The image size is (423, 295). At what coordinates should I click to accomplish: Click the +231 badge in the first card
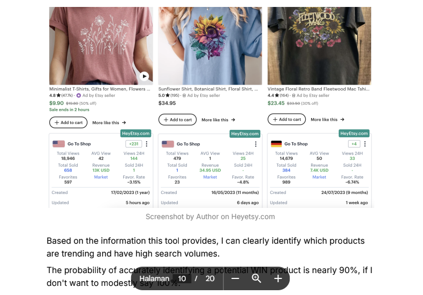(x=133, y=144)
